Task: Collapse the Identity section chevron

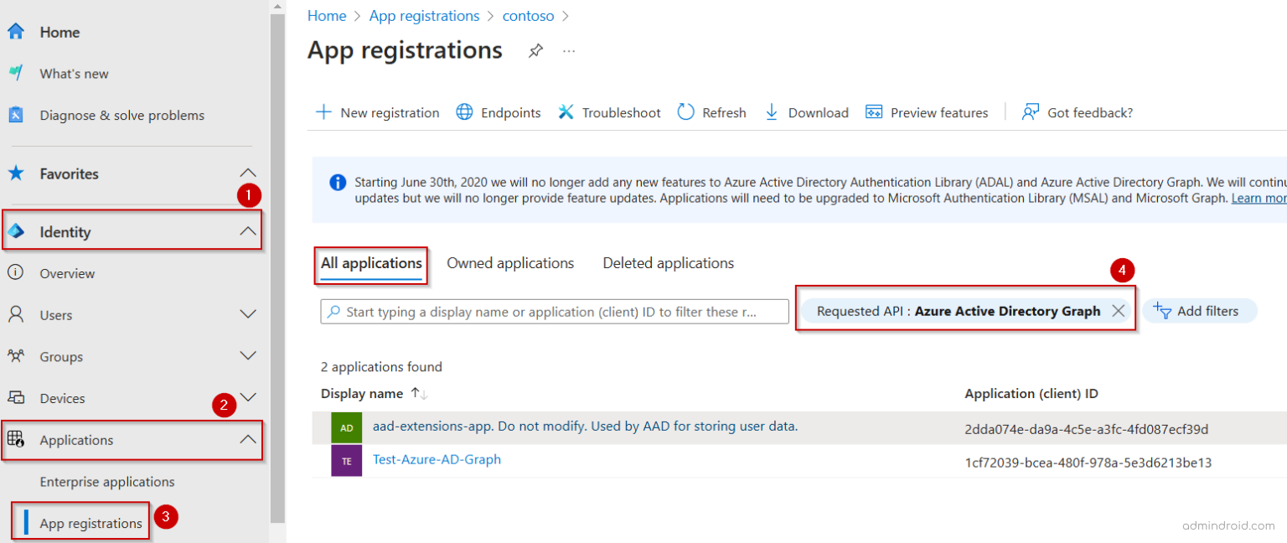Action: pyautogui.click(x=249, y=231)
